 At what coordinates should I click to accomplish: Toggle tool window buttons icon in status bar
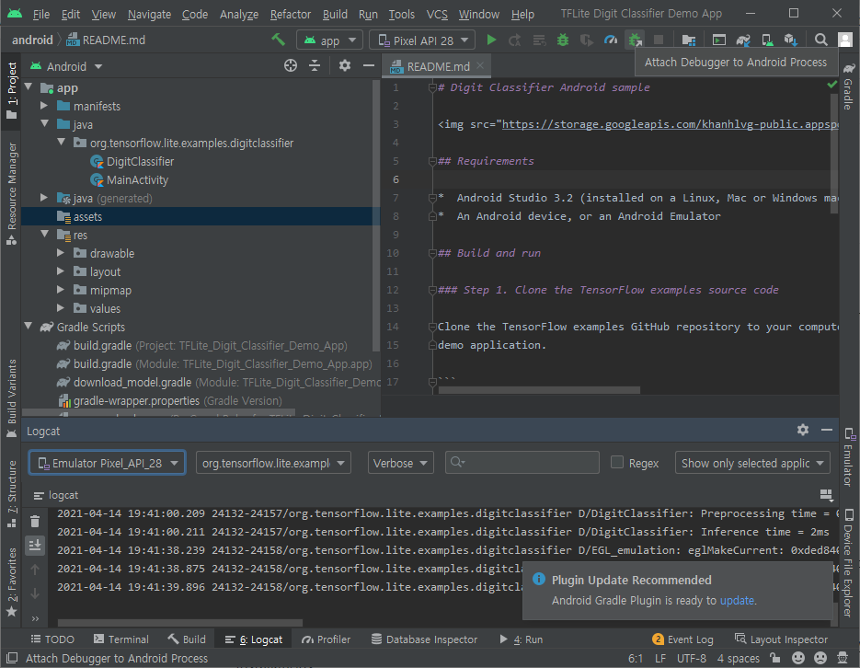pos(12,658)
